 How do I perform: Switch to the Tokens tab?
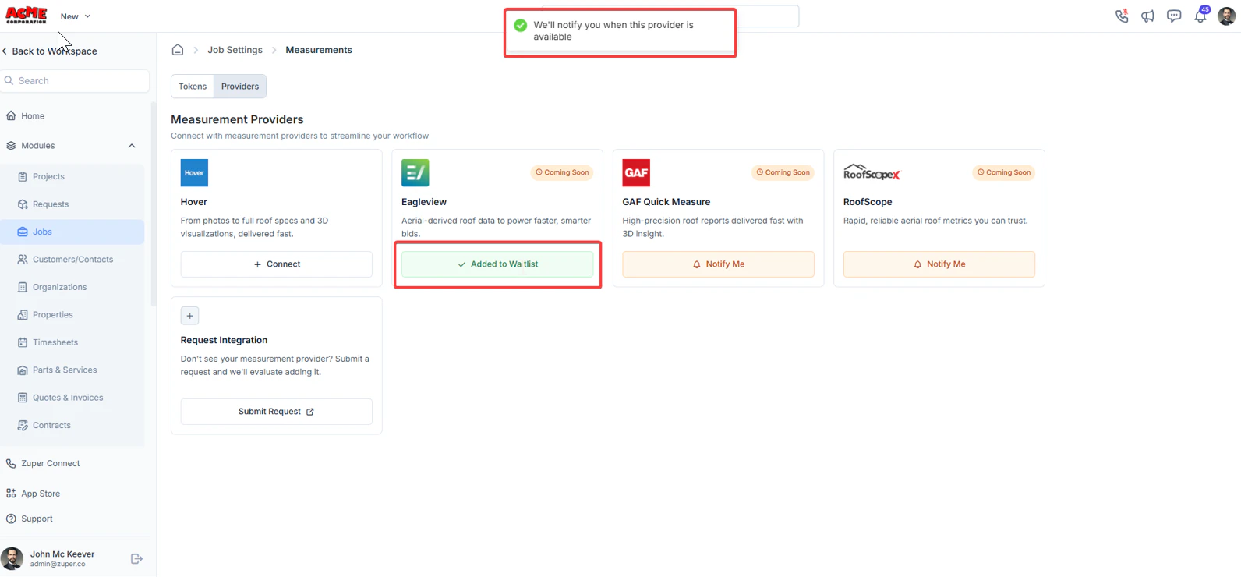[193, 87]
